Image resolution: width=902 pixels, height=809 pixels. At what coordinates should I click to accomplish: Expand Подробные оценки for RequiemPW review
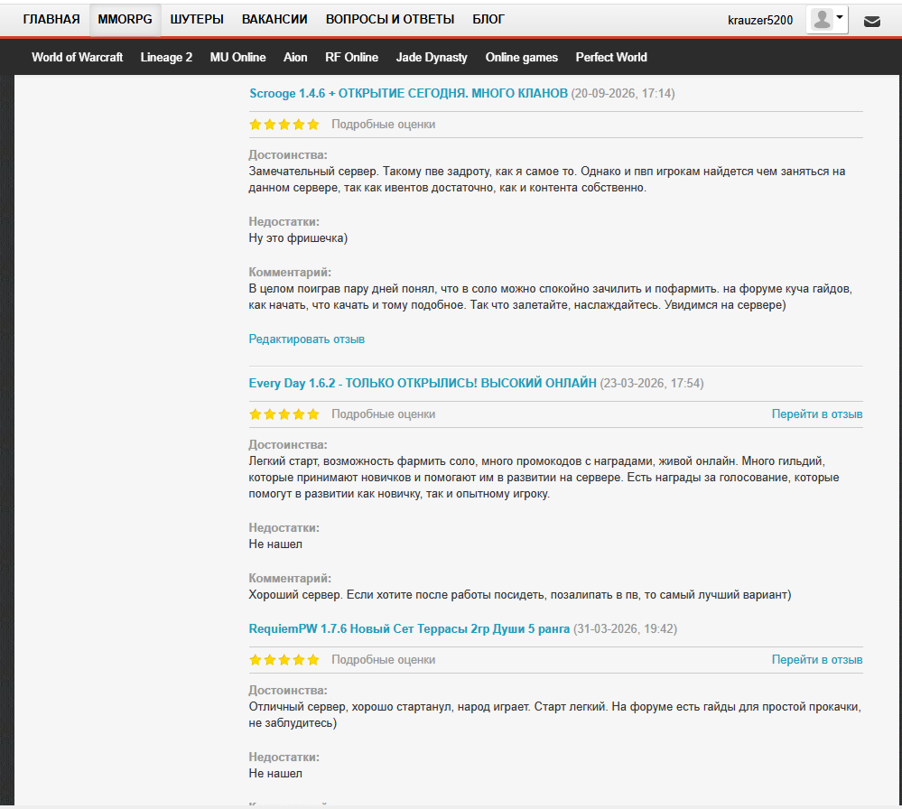pyautogui.click(x=383, y=660)
